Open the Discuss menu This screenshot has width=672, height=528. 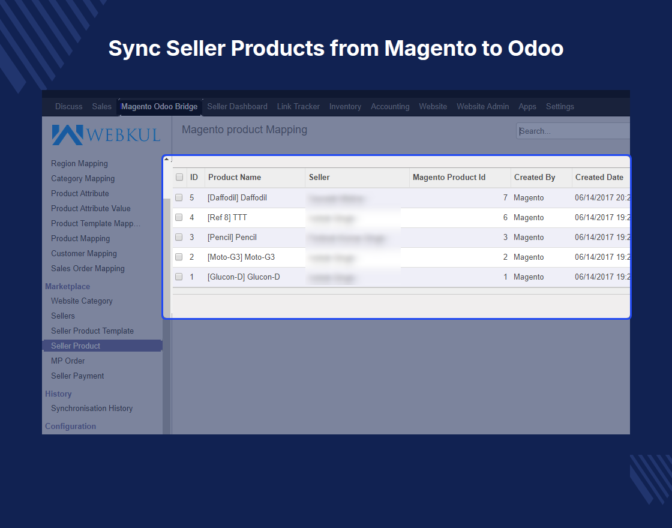(x=68, y=106)
